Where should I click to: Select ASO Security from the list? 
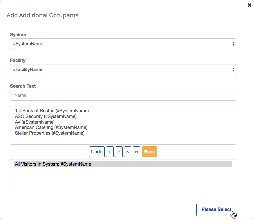(46, 116)
